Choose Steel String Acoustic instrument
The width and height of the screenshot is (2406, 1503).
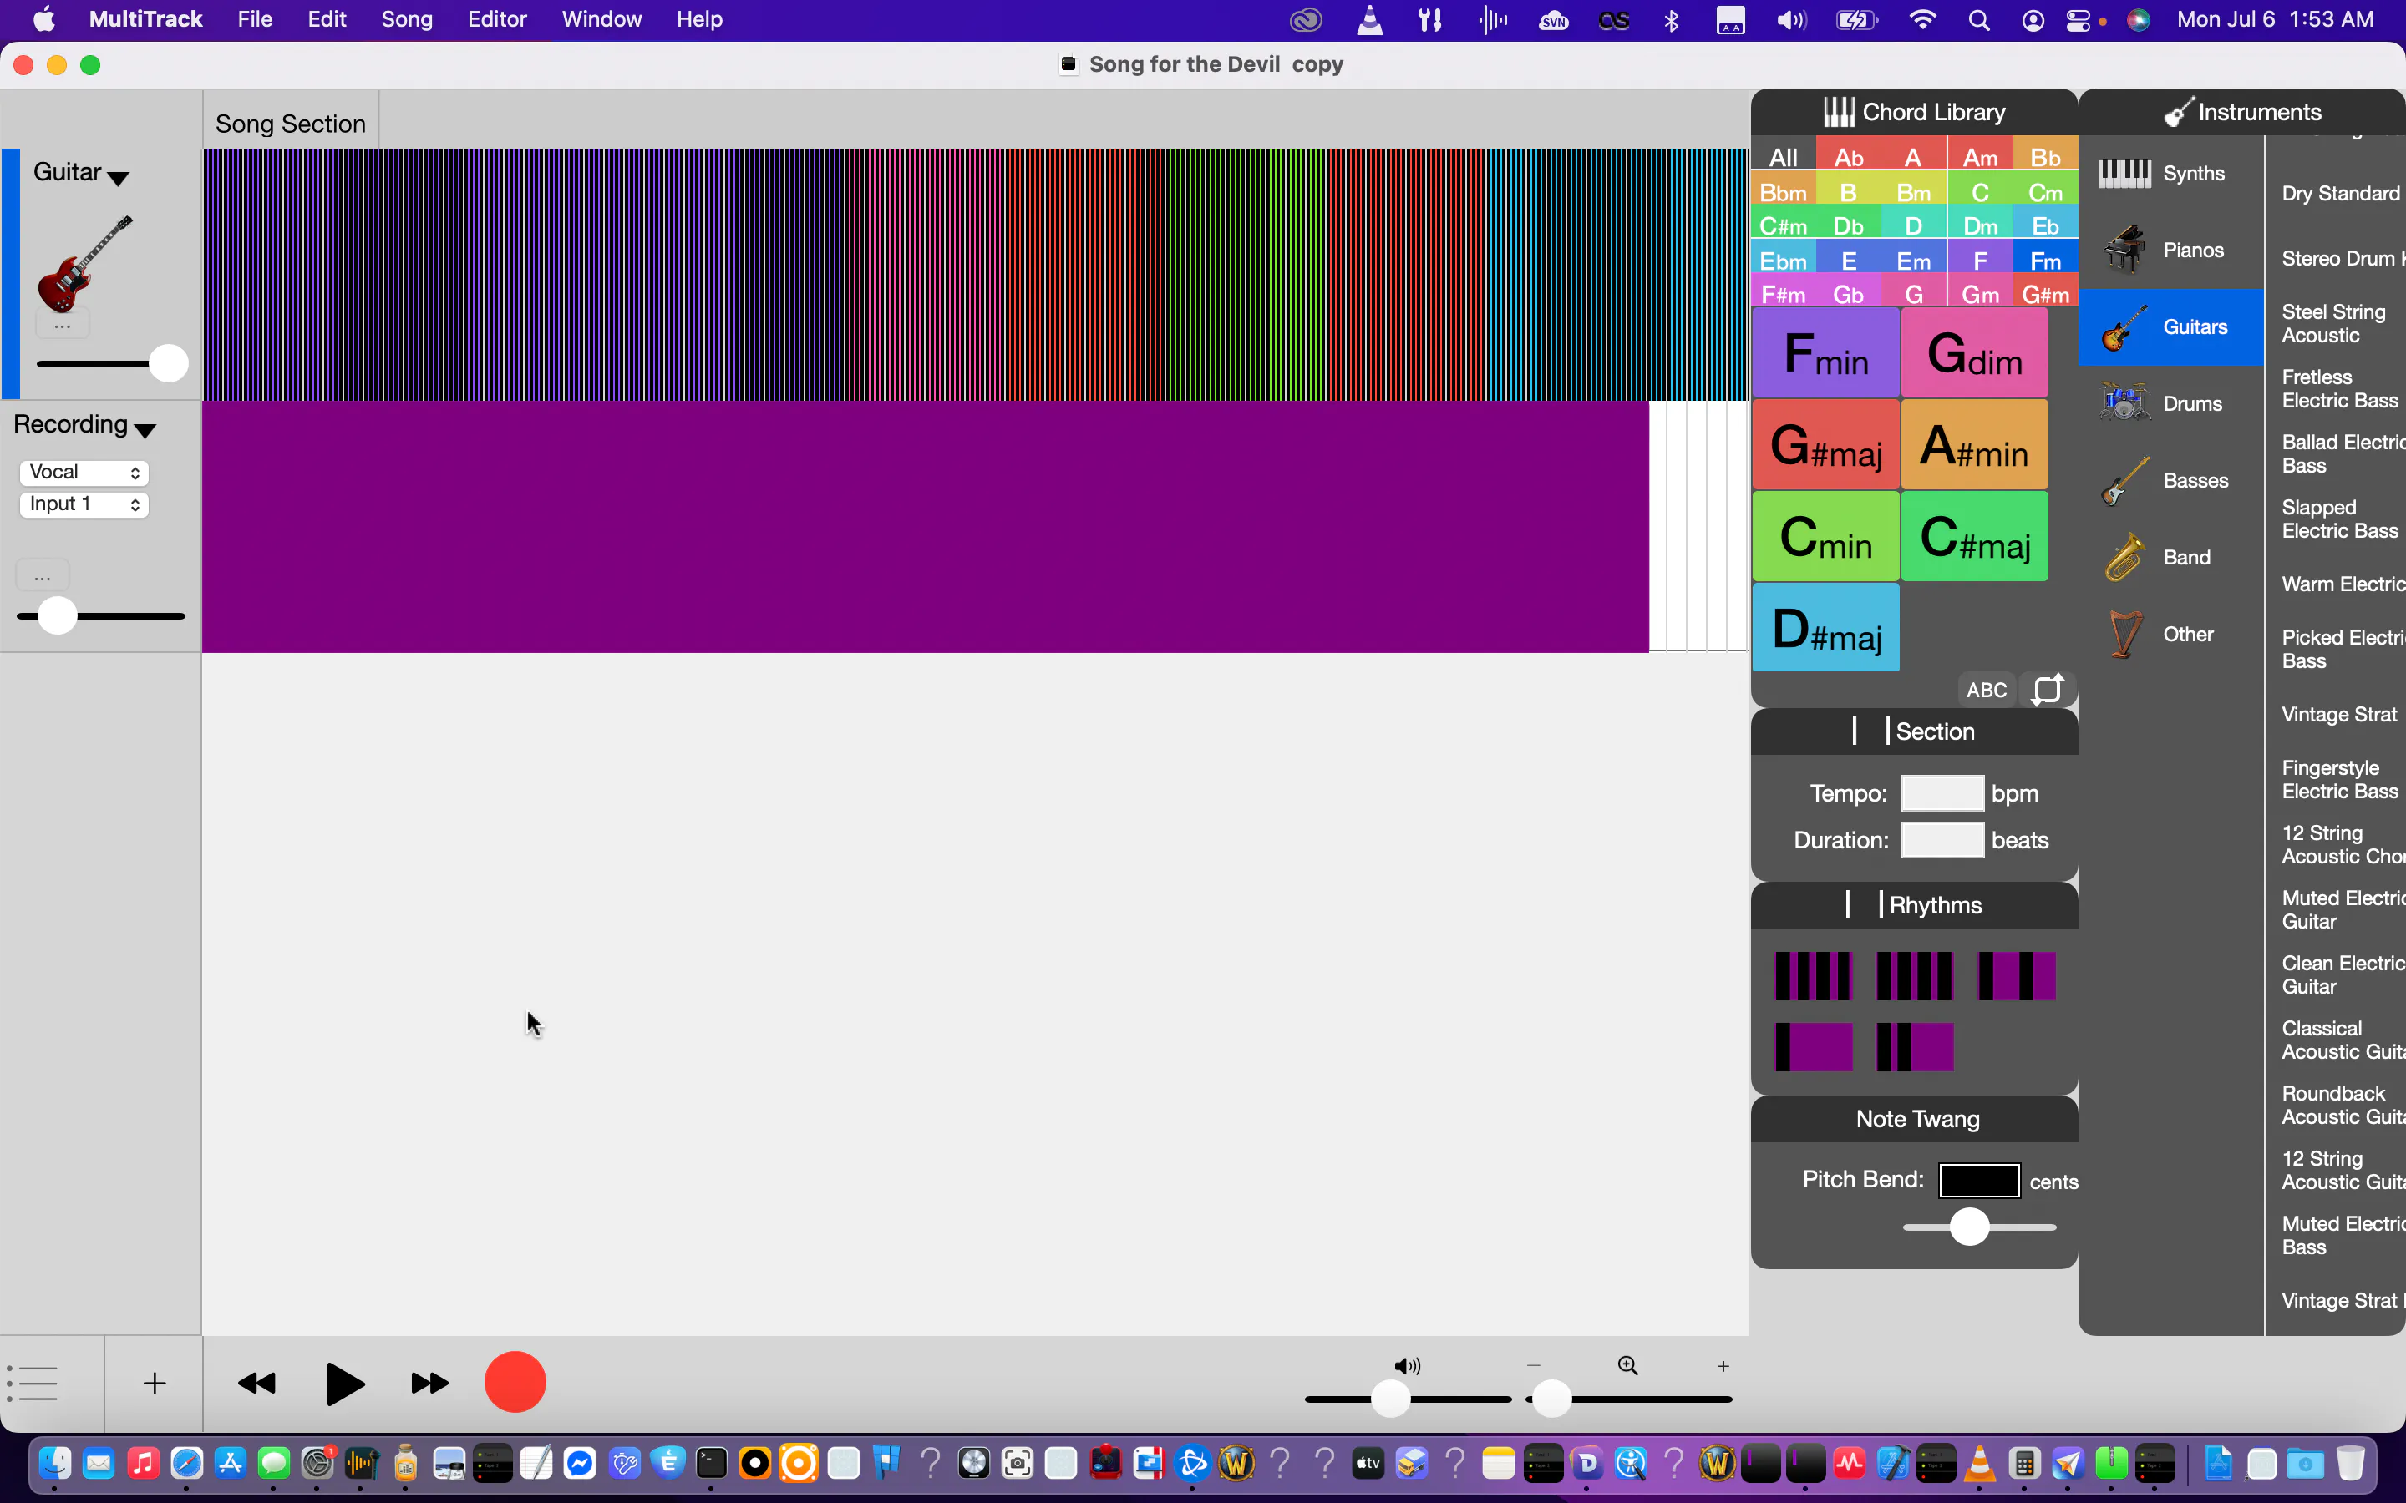click(2333, 324)
